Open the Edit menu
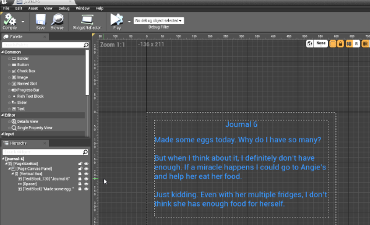Viewport: 370px width, 225px height. [19, 9]
